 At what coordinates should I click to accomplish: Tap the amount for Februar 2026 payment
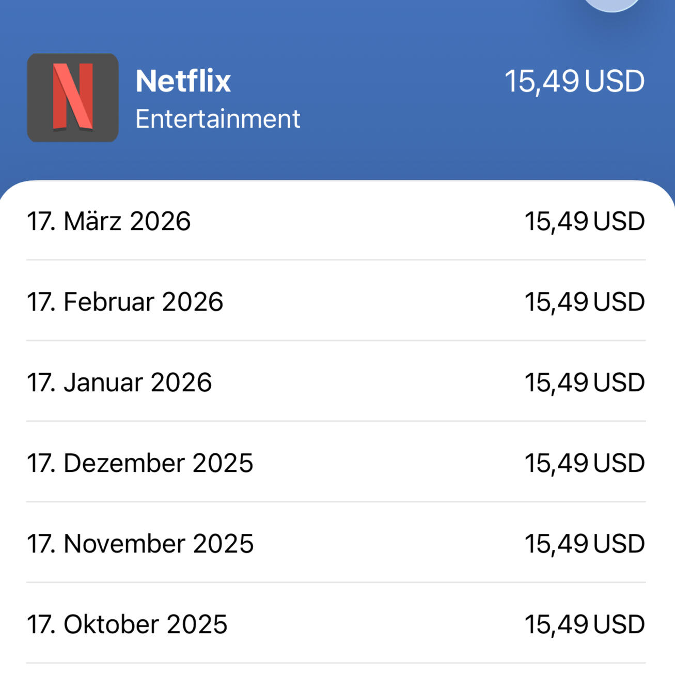[585, 302]
